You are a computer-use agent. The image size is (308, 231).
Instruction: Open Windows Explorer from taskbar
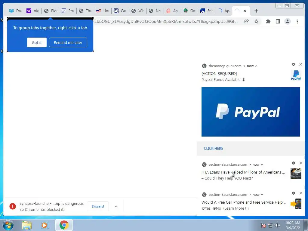coord(27,225)
